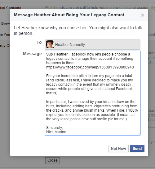The height and width of the screenshot is (169, 155).
Task: Click the Close button behind the dialog
Action: (52, 160)
